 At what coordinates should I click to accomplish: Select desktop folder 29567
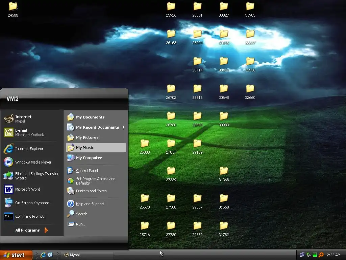197,201
